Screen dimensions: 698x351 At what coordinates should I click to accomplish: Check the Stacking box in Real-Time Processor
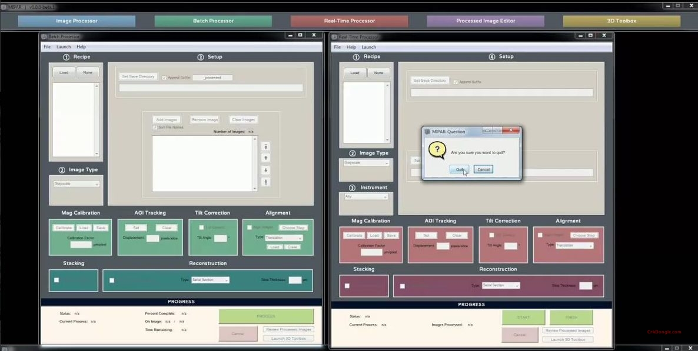point(347,286)
